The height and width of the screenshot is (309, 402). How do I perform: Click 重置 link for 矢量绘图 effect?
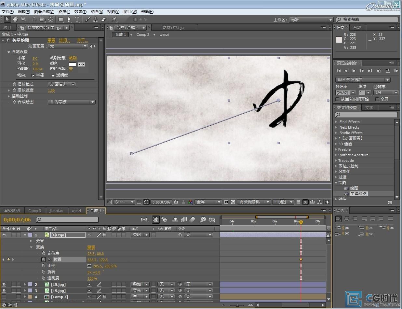(x=51, y=40)
